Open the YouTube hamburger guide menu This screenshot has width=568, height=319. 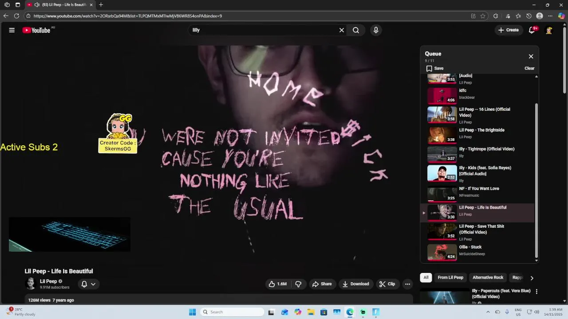(x=12, y=30)
